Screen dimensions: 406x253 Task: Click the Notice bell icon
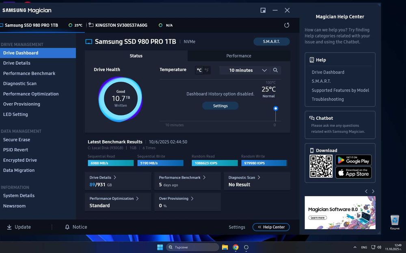(67, 227)
